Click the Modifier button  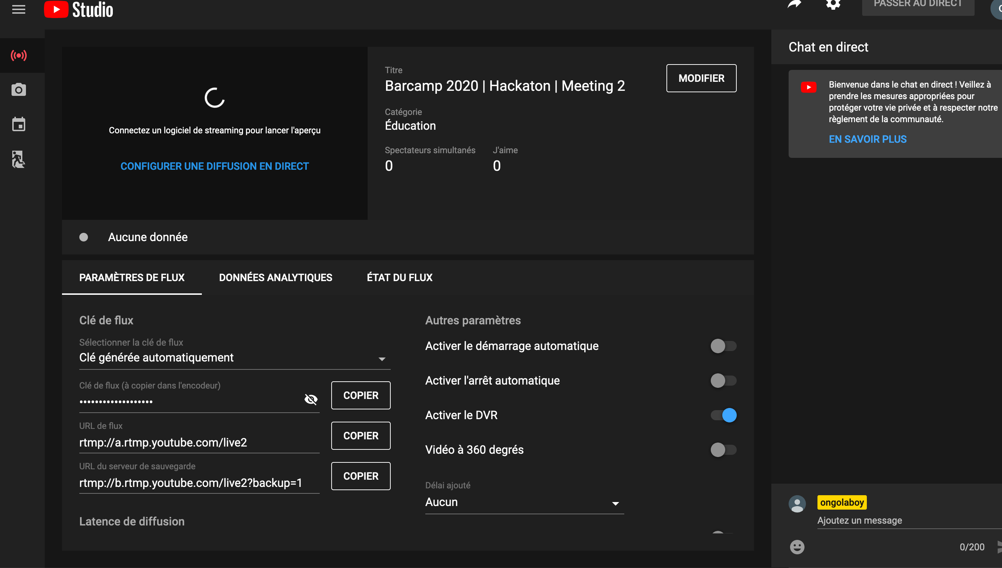point(701,78)
